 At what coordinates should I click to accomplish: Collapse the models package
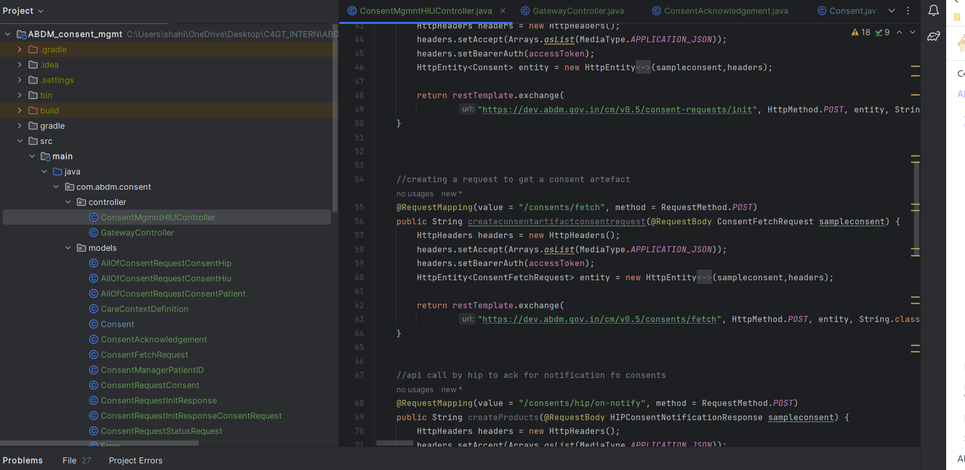tap(68, 248)
